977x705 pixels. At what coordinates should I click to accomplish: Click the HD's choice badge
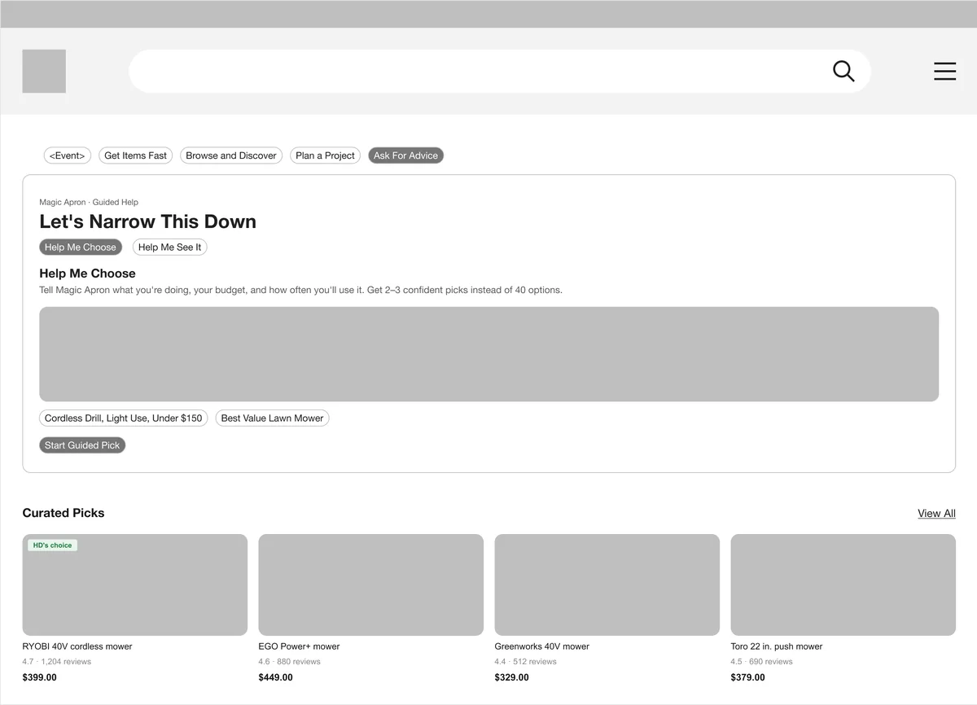click(53, 545)
